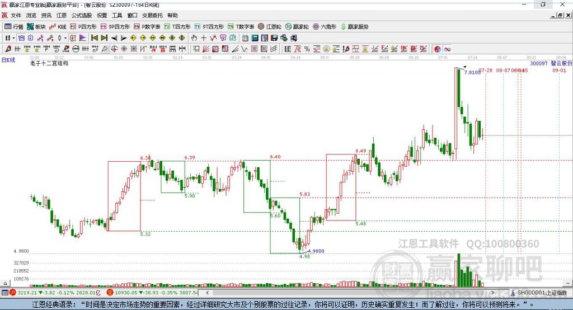The height and width of the screenshot is (310, 573).
Task: Click the 沪 orange status bar icon
Action: (13, 293)
